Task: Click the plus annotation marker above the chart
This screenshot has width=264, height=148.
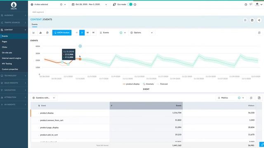Action: pyautogui.click(x=80, y=46)
